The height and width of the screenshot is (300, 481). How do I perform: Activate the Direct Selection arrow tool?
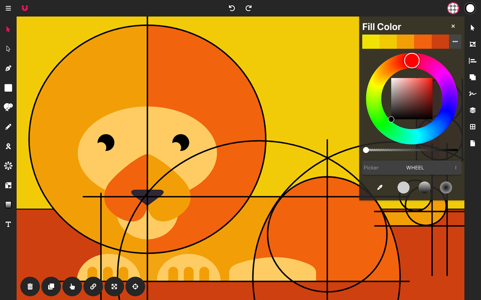(x=8, y=49)
